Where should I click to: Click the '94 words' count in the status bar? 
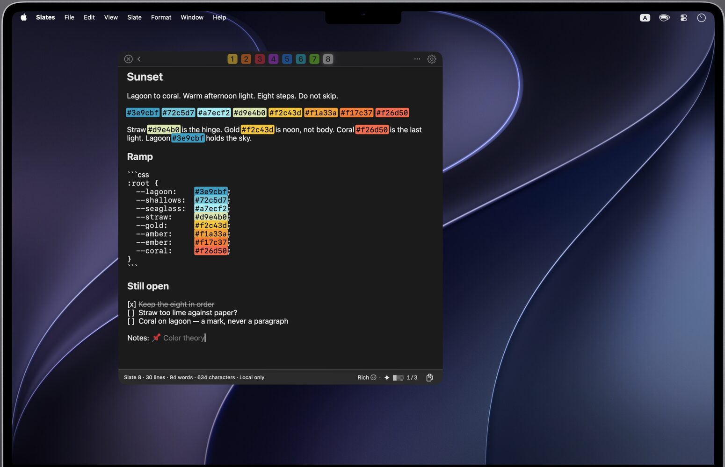(x=181, y=377)
